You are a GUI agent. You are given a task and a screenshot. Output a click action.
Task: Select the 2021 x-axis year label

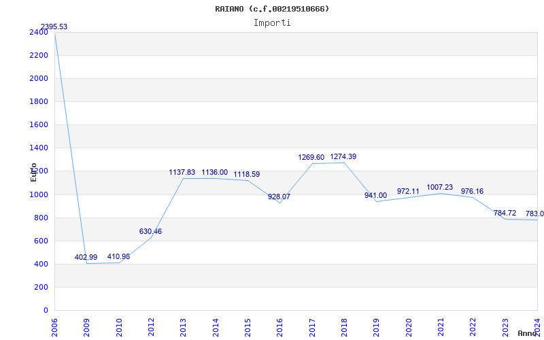click(441, 327)
